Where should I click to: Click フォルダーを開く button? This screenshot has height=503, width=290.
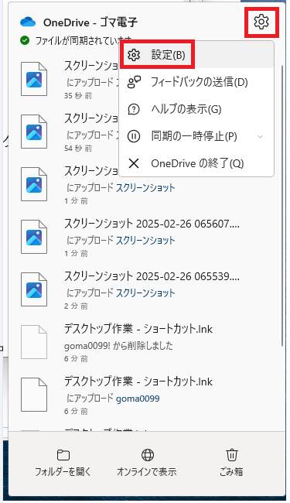click(x=63, y=462)
